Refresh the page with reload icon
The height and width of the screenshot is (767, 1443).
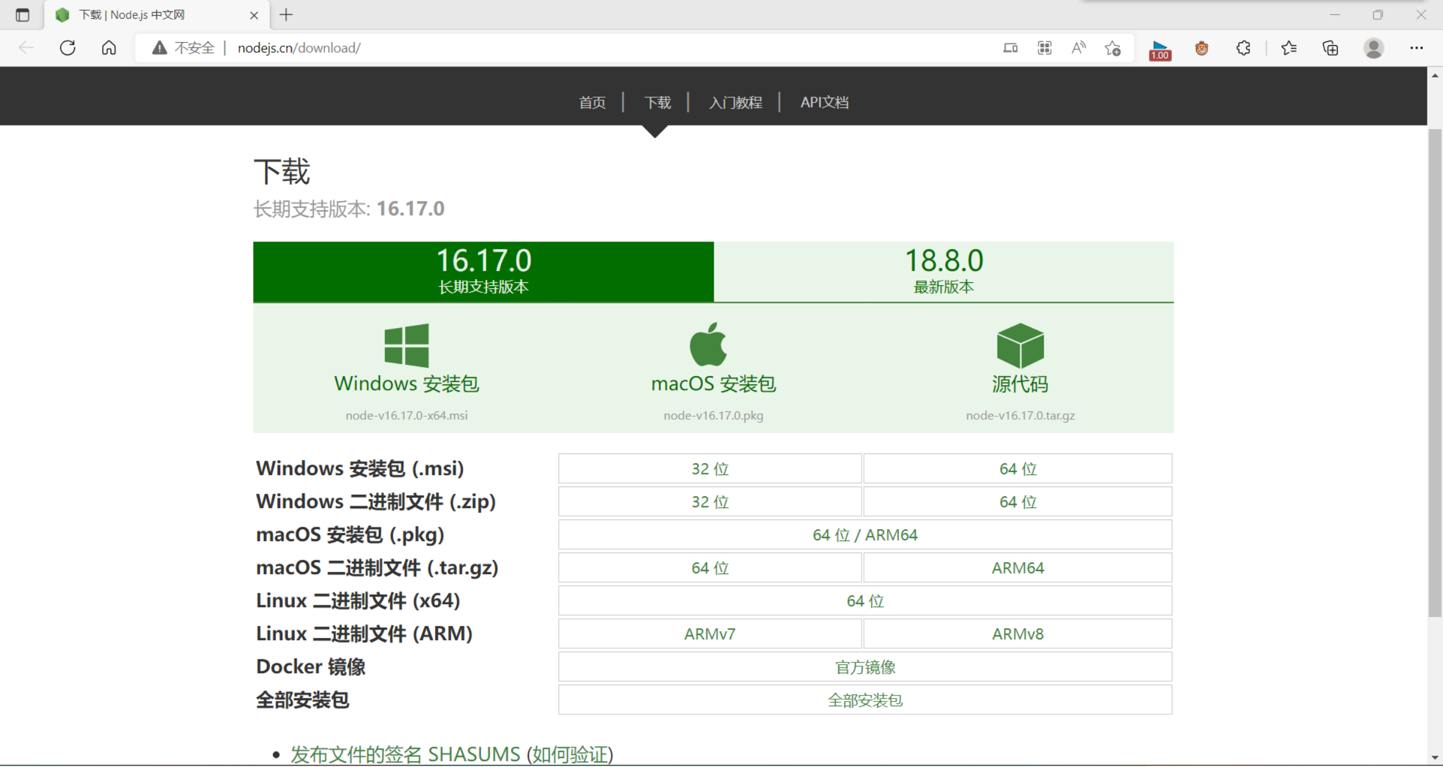[67, 48]
